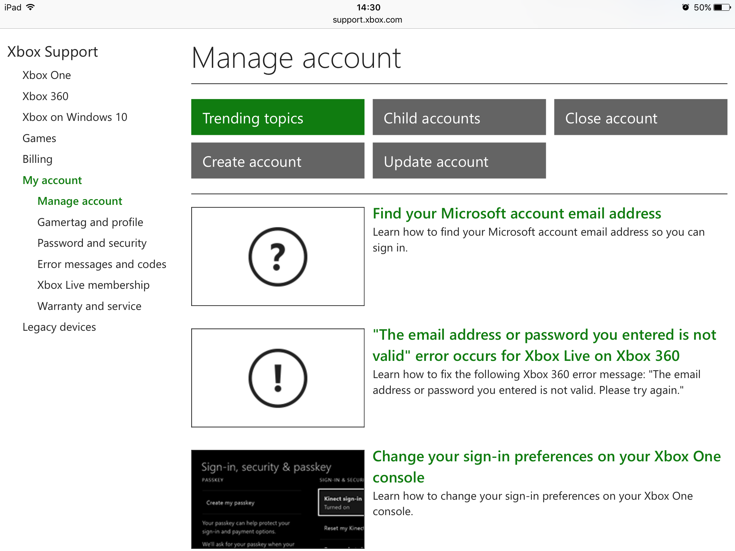735x551 pixels.
Task: Tap the battery icon in status bar
Action: [x=722, y=7]
